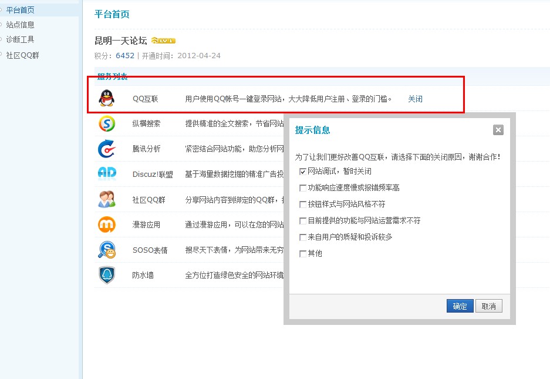Check 按钮样式与网站风格不符 option
Image resolution: width=550 pixels, height=379 pixels.
(303, 204)
